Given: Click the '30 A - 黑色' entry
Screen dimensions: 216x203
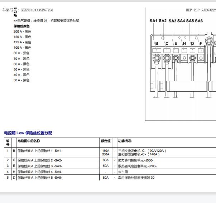Looking at the screenshot, I should tap(21, 80).
